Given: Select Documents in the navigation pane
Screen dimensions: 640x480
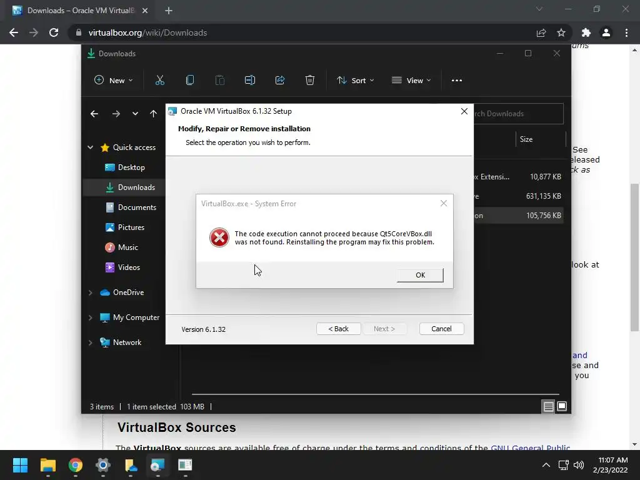Looking at the screenshot, I should pos(131,207).
